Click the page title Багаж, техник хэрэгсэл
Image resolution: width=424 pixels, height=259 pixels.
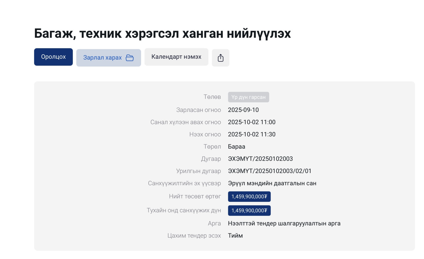(x=162, y=34)
